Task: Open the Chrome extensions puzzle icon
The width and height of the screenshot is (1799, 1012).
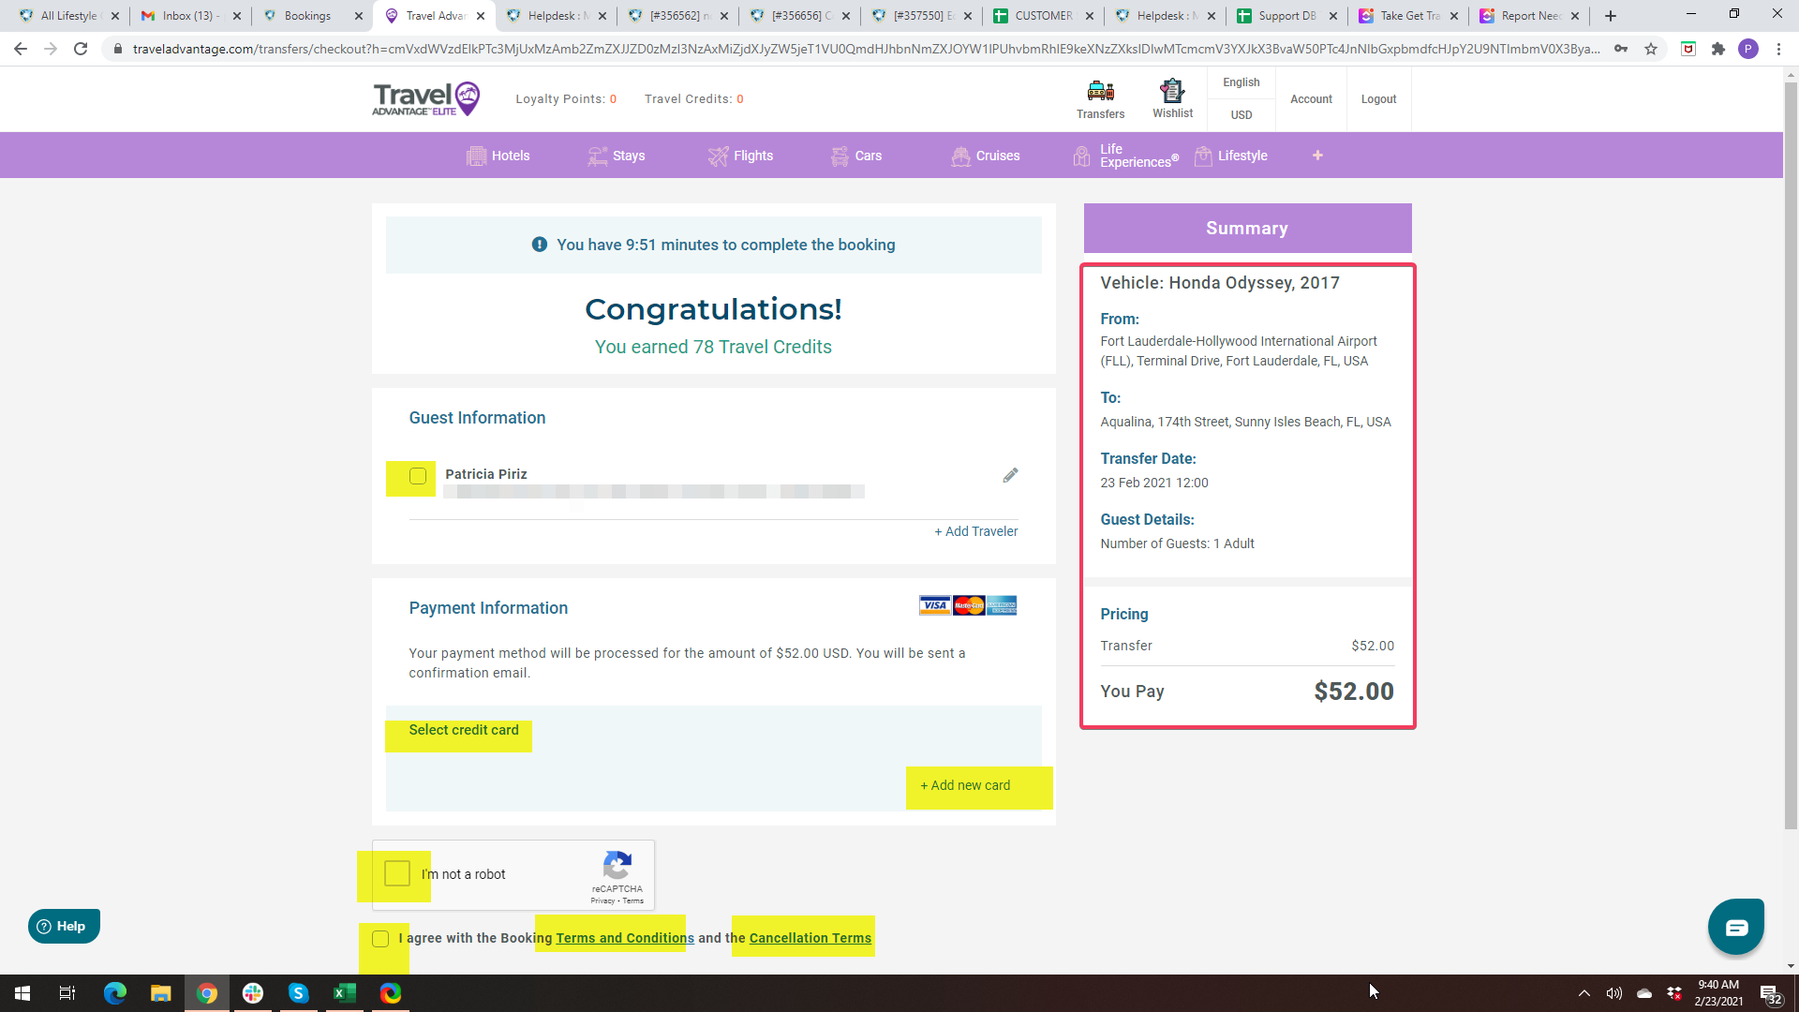Action: coord(1717,49)
